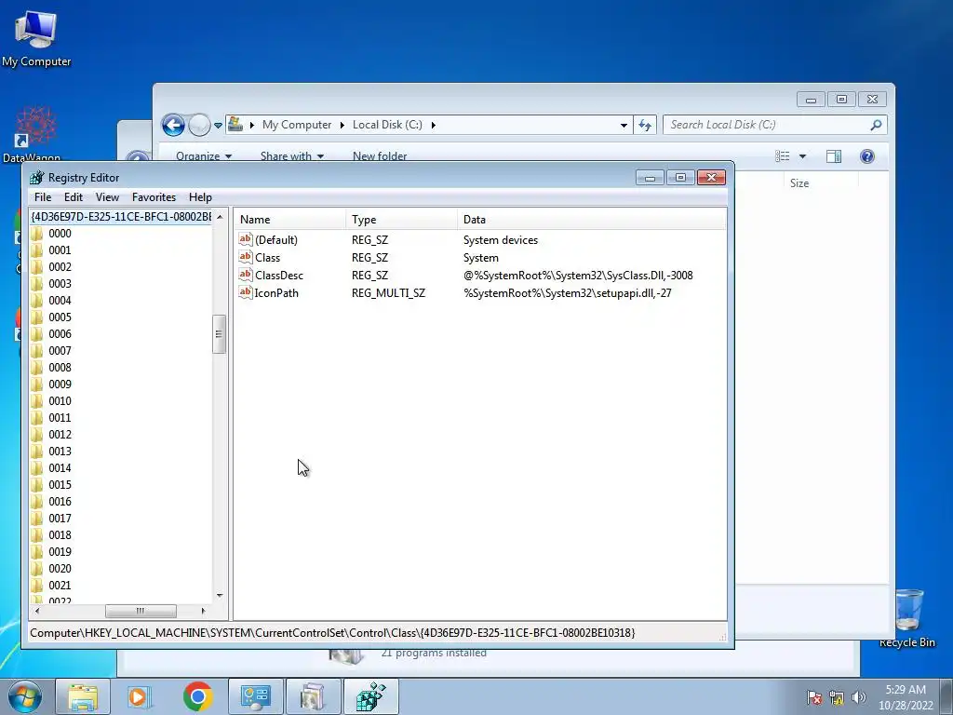Open the Organize dropdown in Explorer
953x715 pixels.
(204, 155)
